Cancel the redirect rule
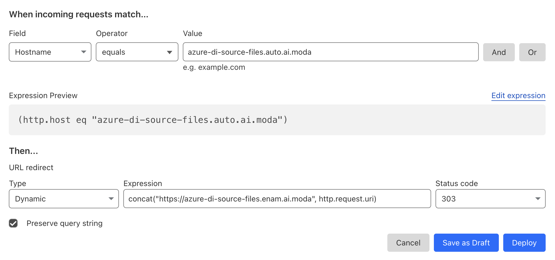 (408, 243)
